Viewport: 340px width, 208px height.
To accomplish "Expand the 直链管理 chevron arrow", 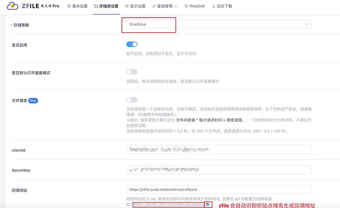I will (x=175, y=6).
